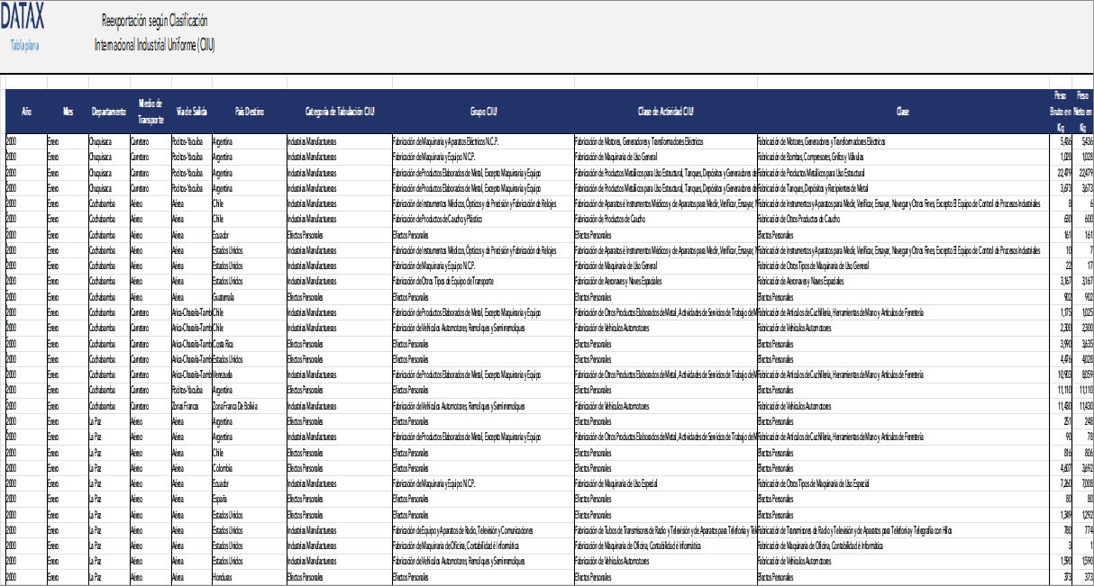Select the Año column header

(x=27, y=112)
